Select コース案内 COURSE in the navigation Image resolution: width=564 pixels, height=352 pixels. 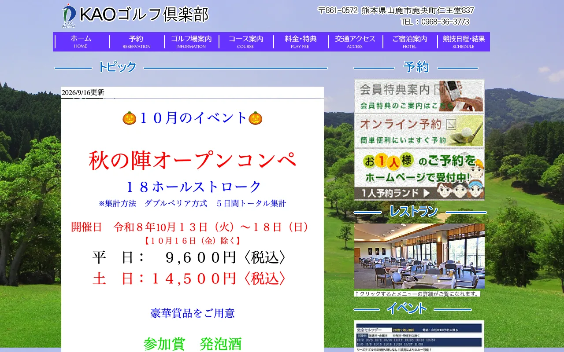point(246,42)
